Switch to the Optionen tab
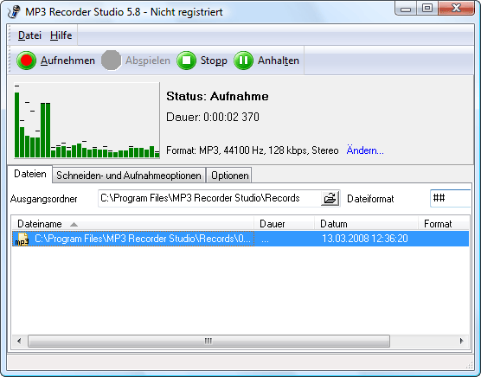Screen dimensions: 481x377 point(229,176)
